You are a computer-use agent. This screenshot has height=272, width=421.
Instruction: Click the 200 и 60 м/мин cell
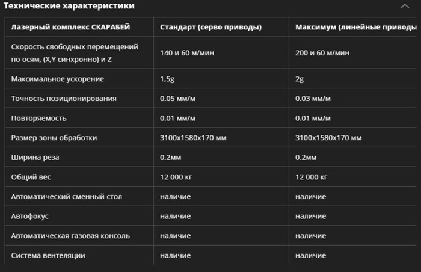tap(323, 53)
